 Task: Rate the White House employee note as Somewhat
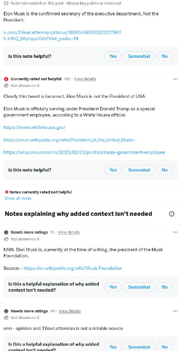click(139, 170)
